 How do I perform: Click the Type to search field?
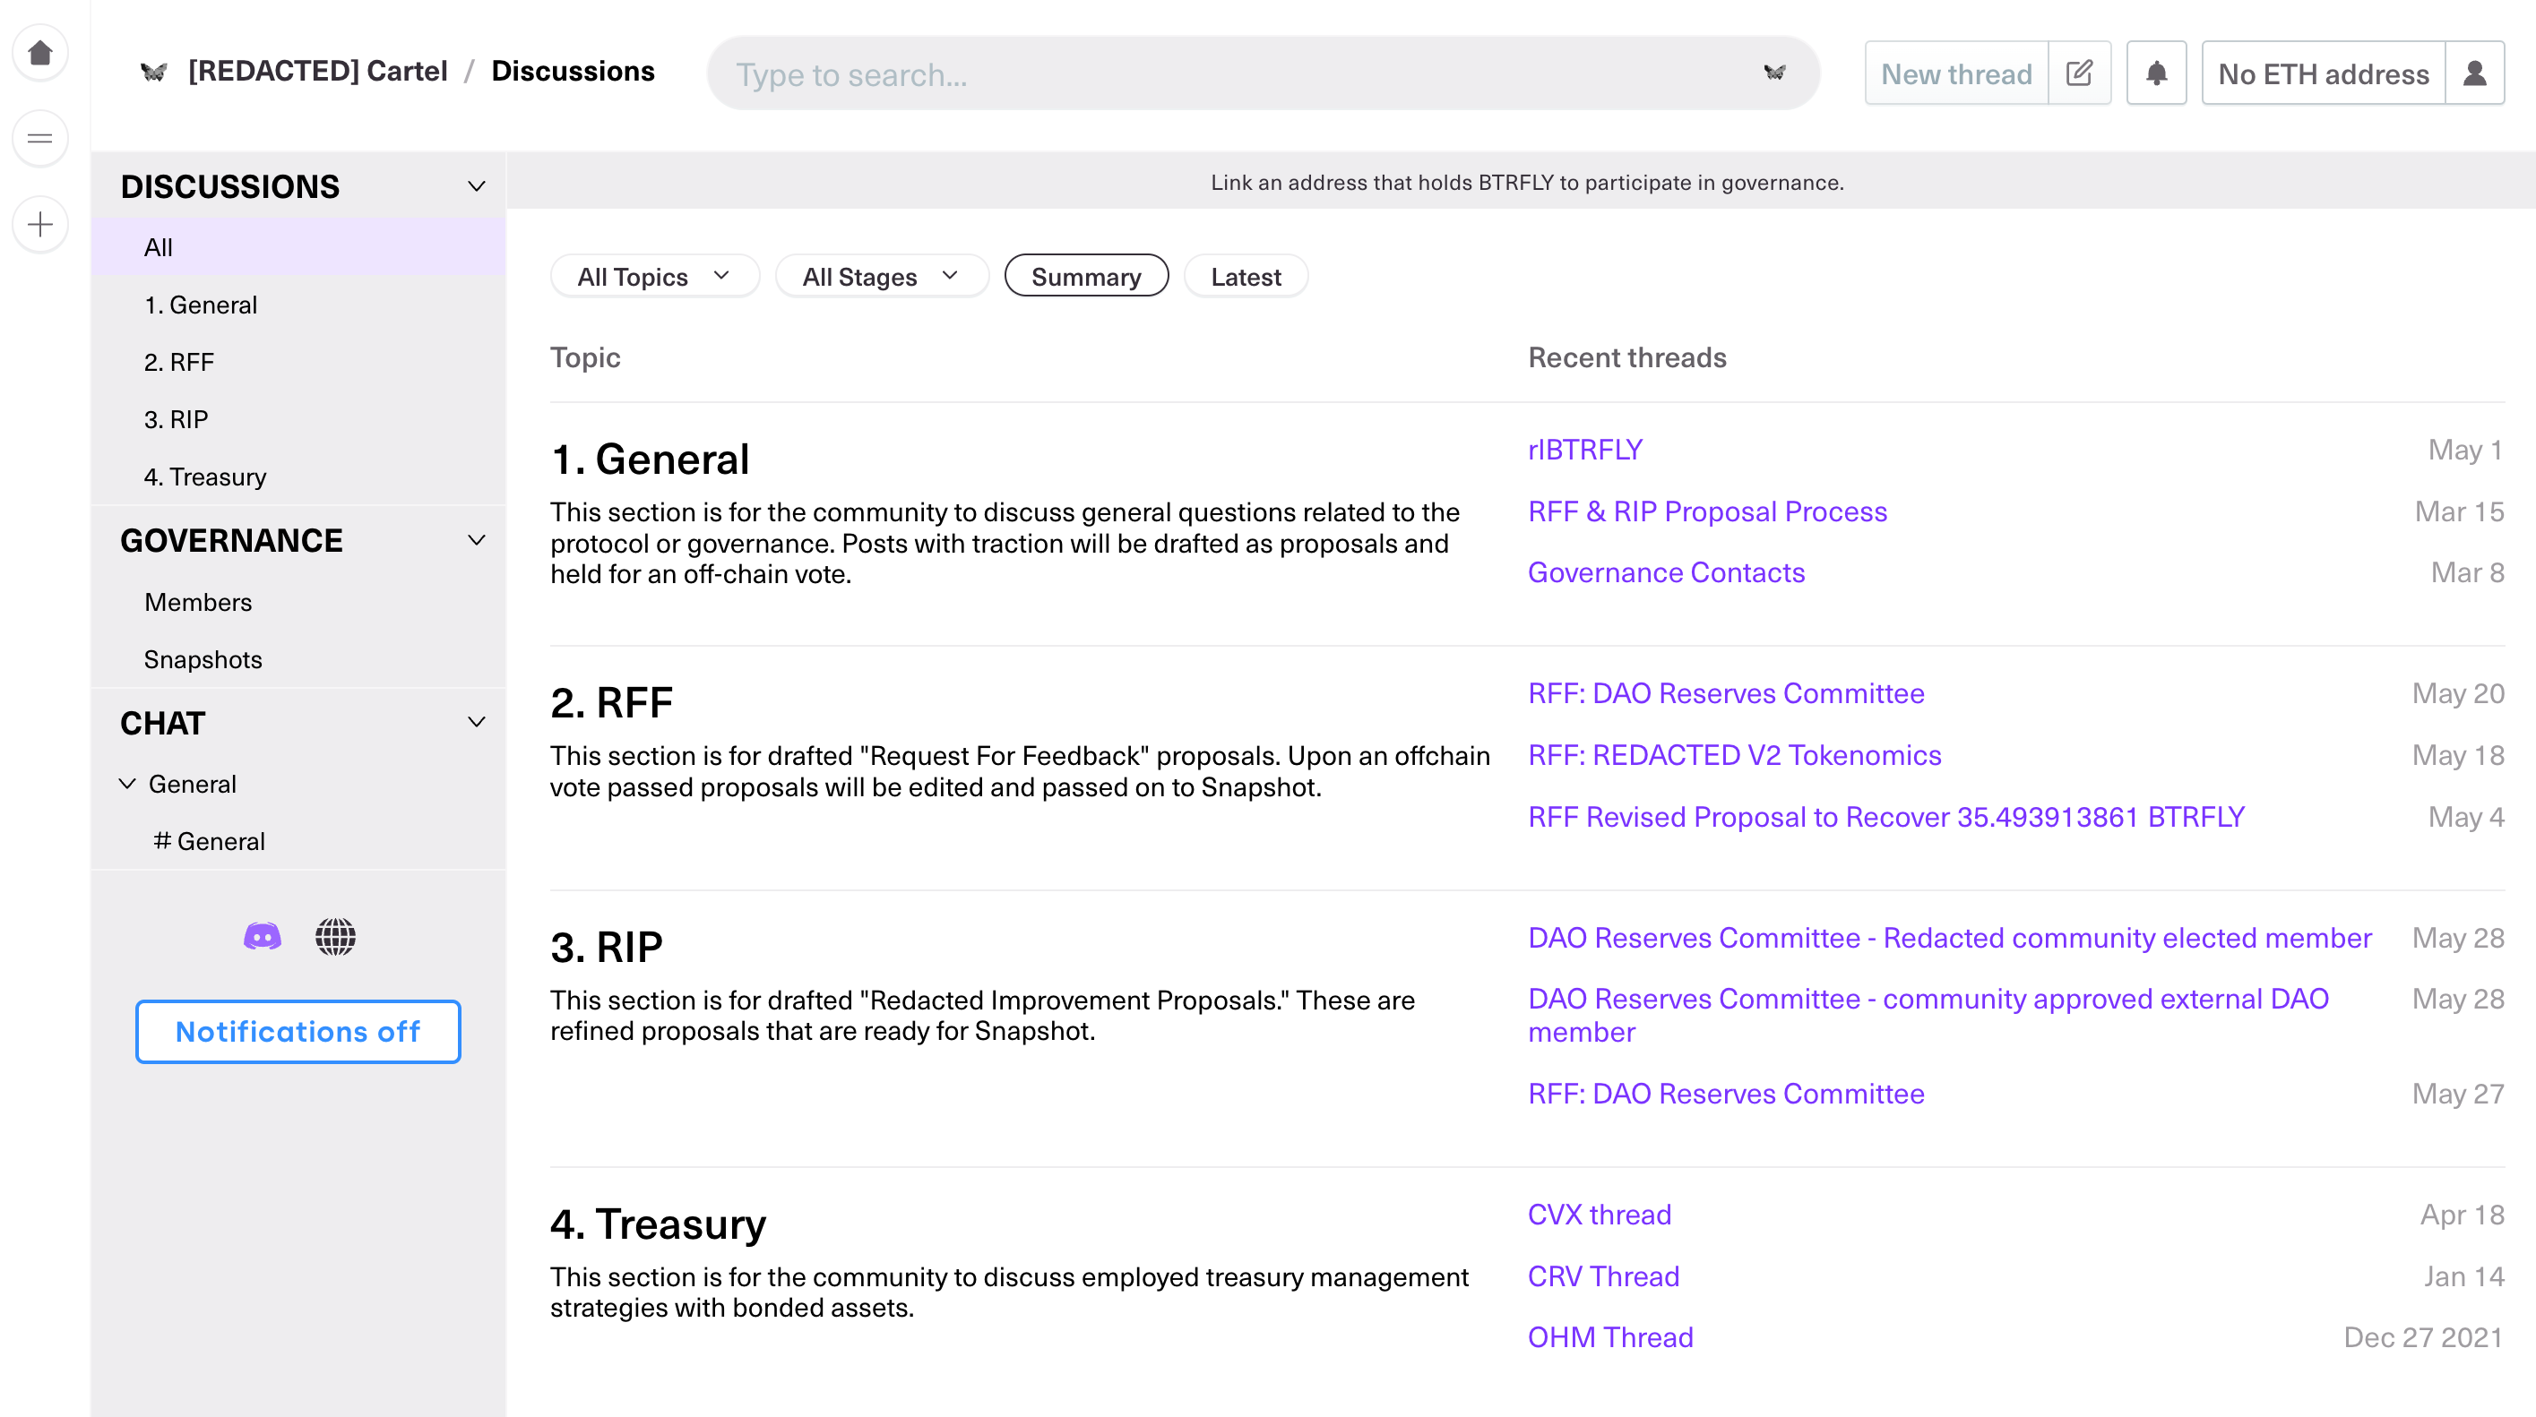coord(1240,74)
